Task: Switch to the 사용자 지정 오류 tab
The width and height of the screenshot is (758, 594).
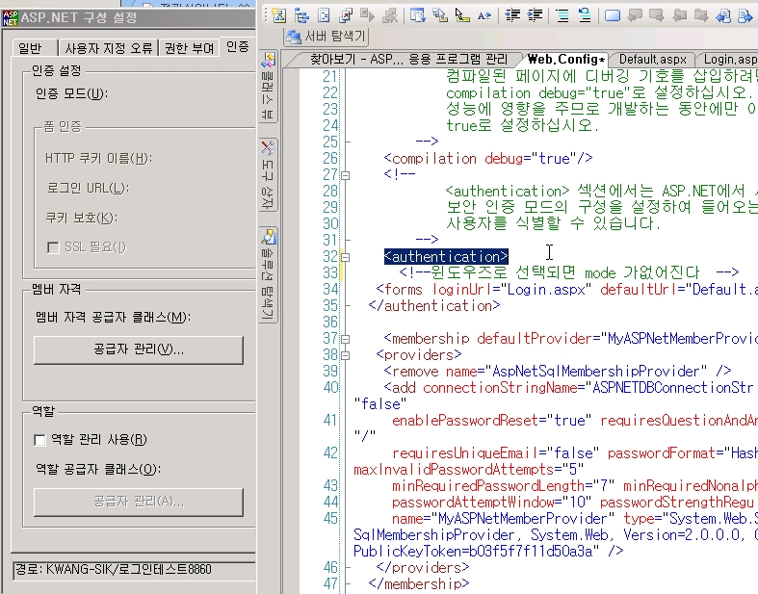Action: [x=108, y=48]
